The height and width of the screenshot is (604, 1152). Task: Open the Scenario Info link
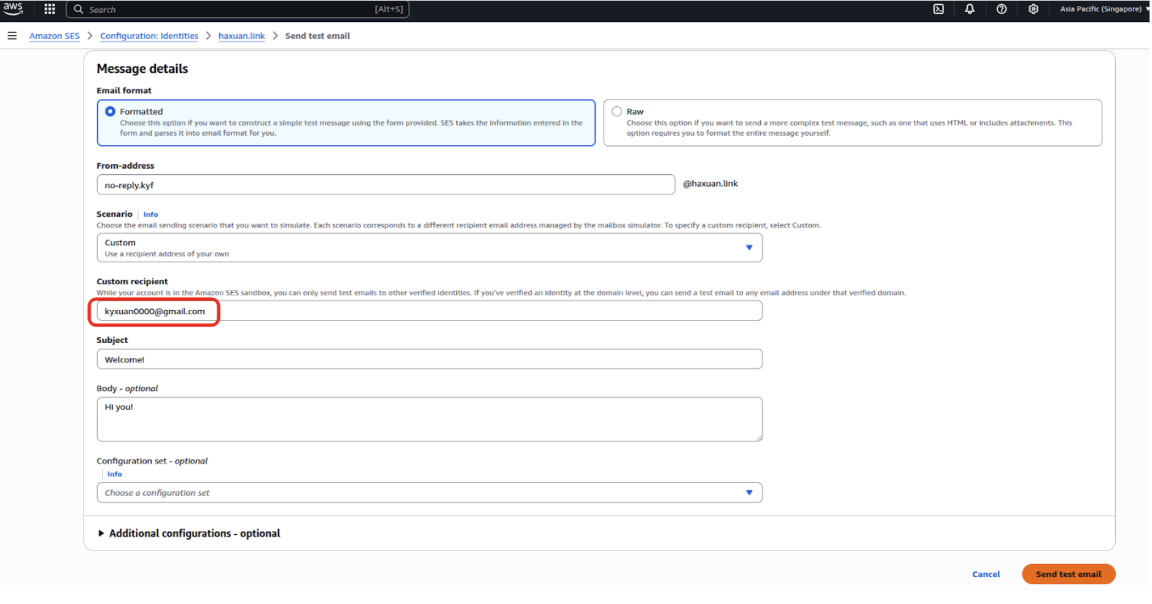[x=150, y=214]
